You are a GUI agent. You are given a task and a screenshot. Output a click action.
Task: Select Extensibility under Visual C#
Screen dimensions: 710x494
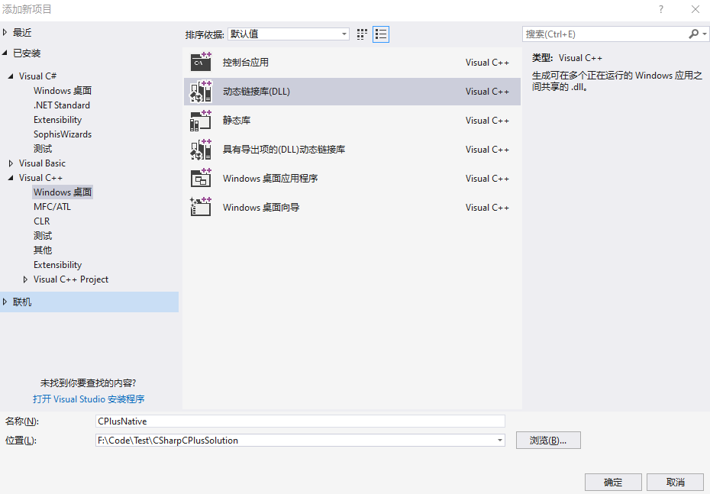[x=57, y=120]
